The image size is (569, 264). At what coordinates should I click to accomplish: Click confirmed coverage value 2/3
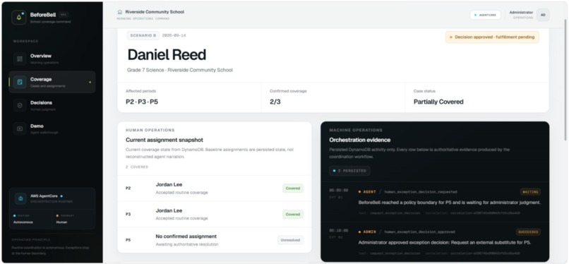point(275,102)
